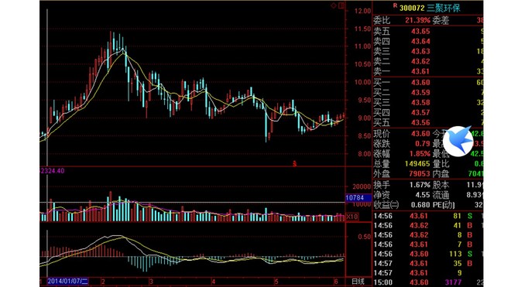Click the 15:00 closing trade row
The height and width of the screenshot is (287, 511).
(x=428, y=282)
